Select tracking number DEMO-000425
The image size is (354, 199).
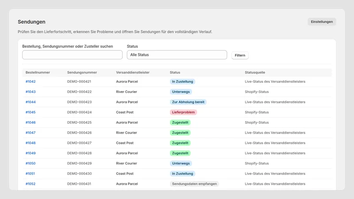[79, 122]
